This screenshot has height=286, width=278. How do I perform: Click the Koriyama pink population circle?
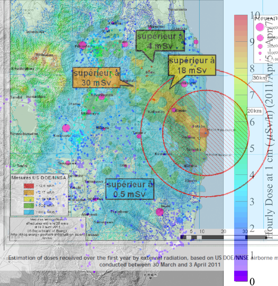[x=66, y=128]
